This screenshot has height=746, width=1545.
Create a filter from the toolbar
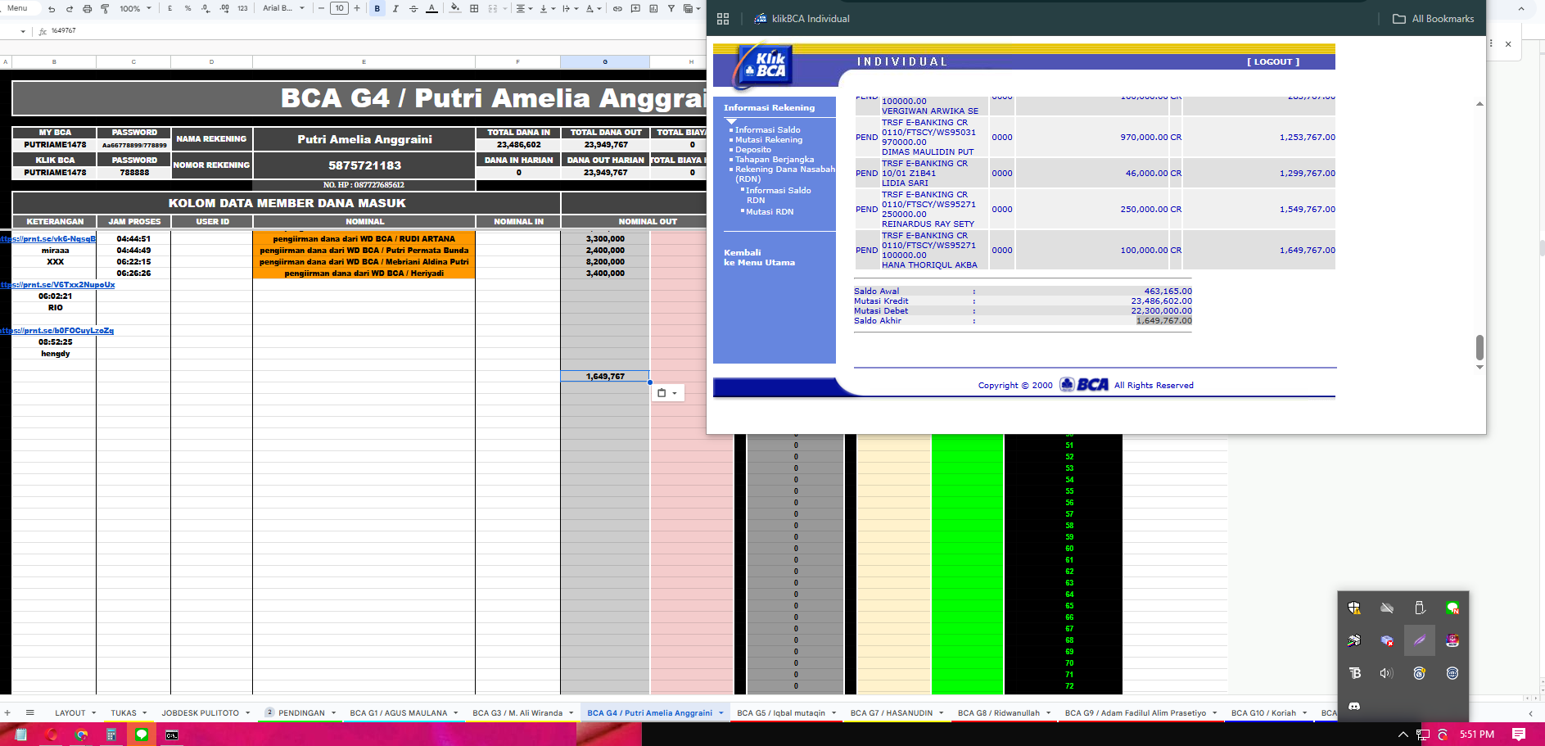coord(671,8)
